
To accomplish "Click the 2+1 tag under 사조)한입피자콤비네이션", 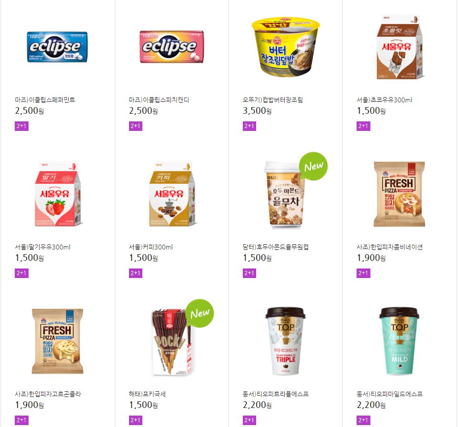I will 363,273.
